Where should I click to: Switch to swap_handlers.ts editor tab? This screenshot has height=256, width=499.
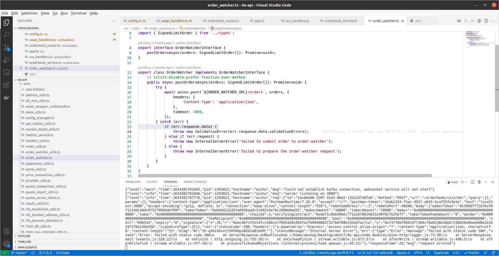point(176,21)
